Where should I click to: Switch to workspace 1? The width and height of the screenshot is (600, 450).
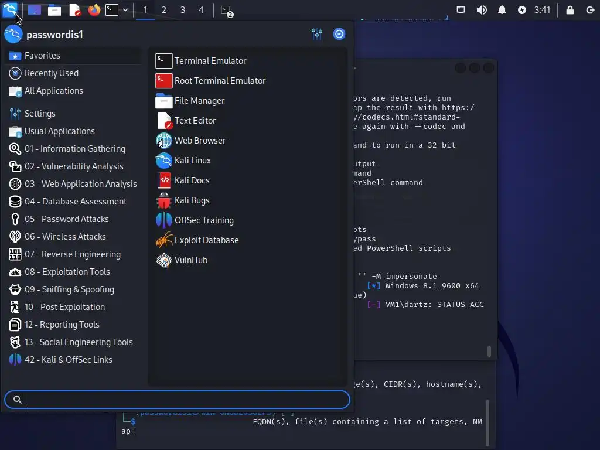(x=145, y=10)
